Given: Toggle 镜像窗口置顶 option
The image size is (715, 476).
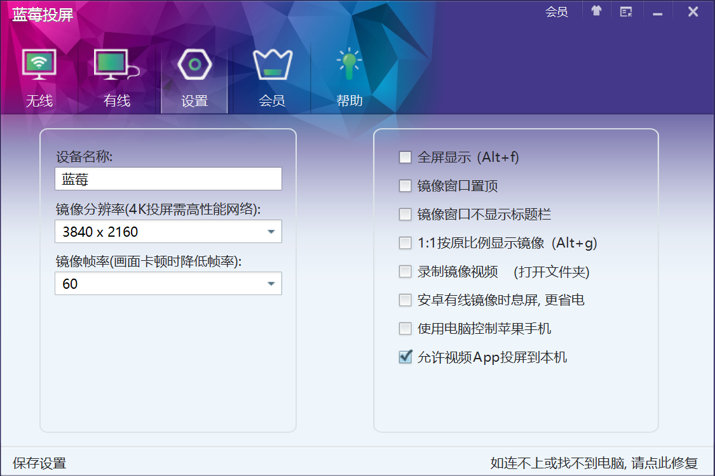Looking at the screenshot, I should pos(405,185).
